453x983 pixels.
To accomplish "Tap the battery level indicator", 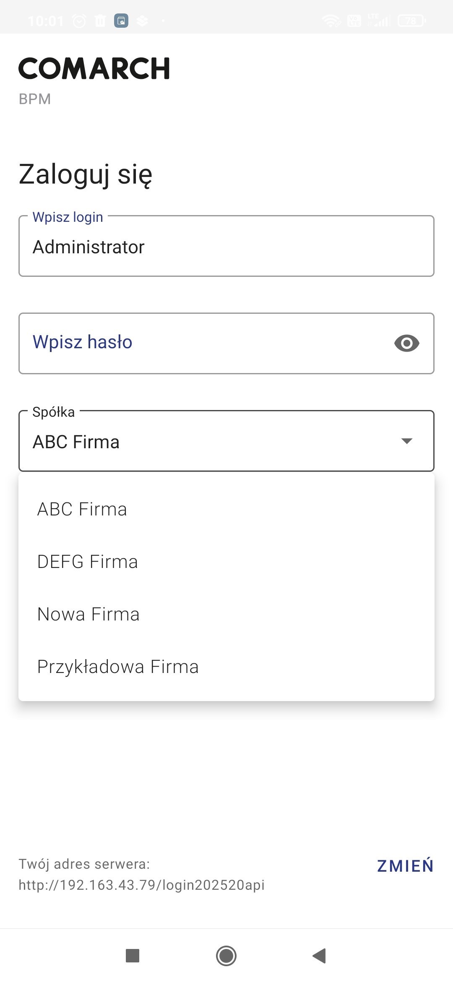I will click(x=411, y=21).
